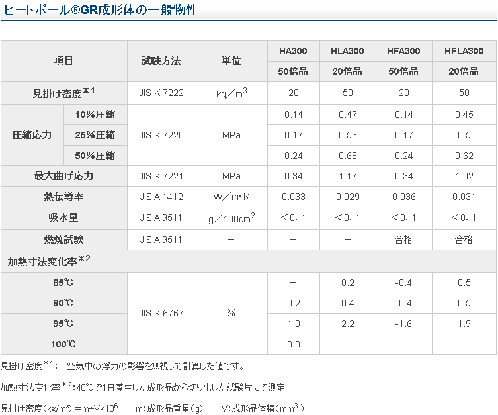498x415 pixels.
Task: Click the JIS K 7221 cell
Action: tap(161, 176)
